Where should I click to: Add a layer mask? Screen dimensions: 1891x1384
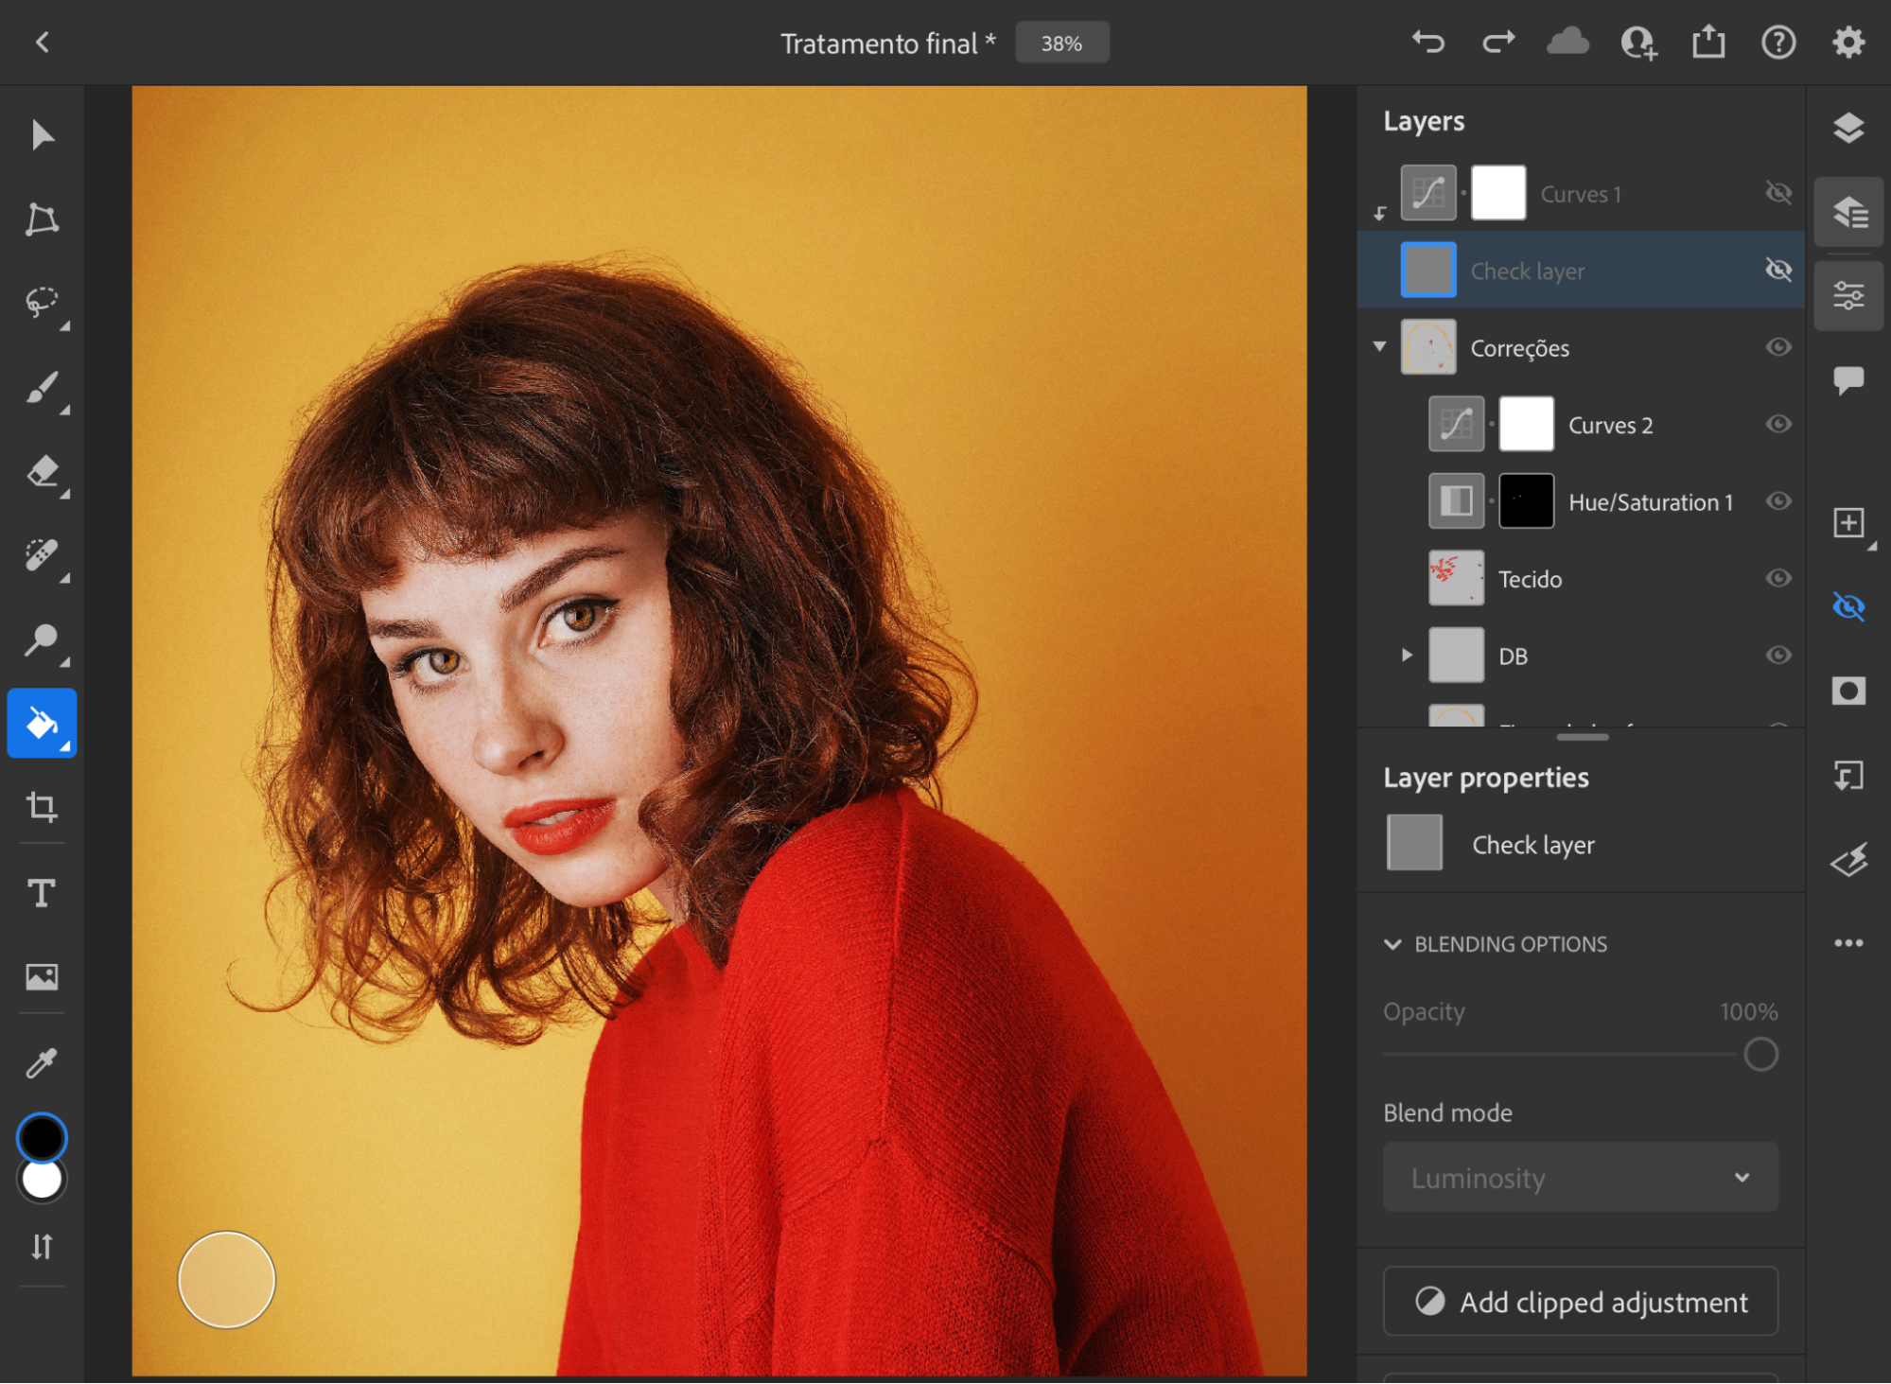coord(1848,691)
